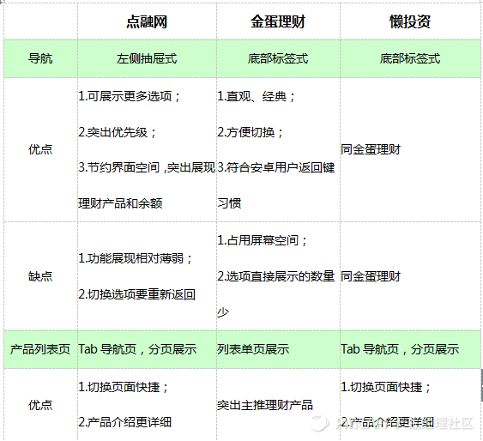Click 底部标签式 in the 懒投资 column

(x=410, y=58)
